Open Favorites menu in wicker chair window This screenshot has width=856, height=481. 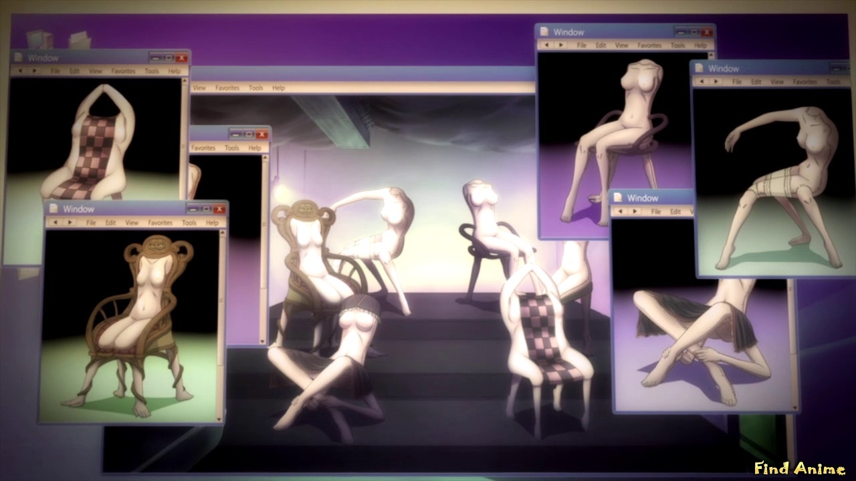click(160, 222)
